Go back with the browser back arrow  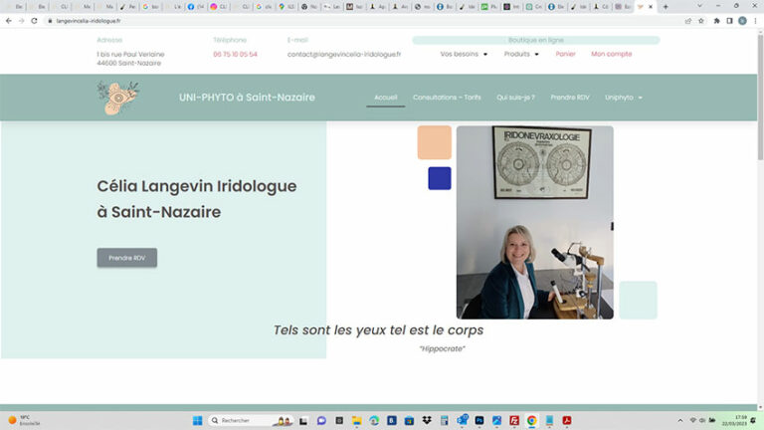tap(8, 21)
